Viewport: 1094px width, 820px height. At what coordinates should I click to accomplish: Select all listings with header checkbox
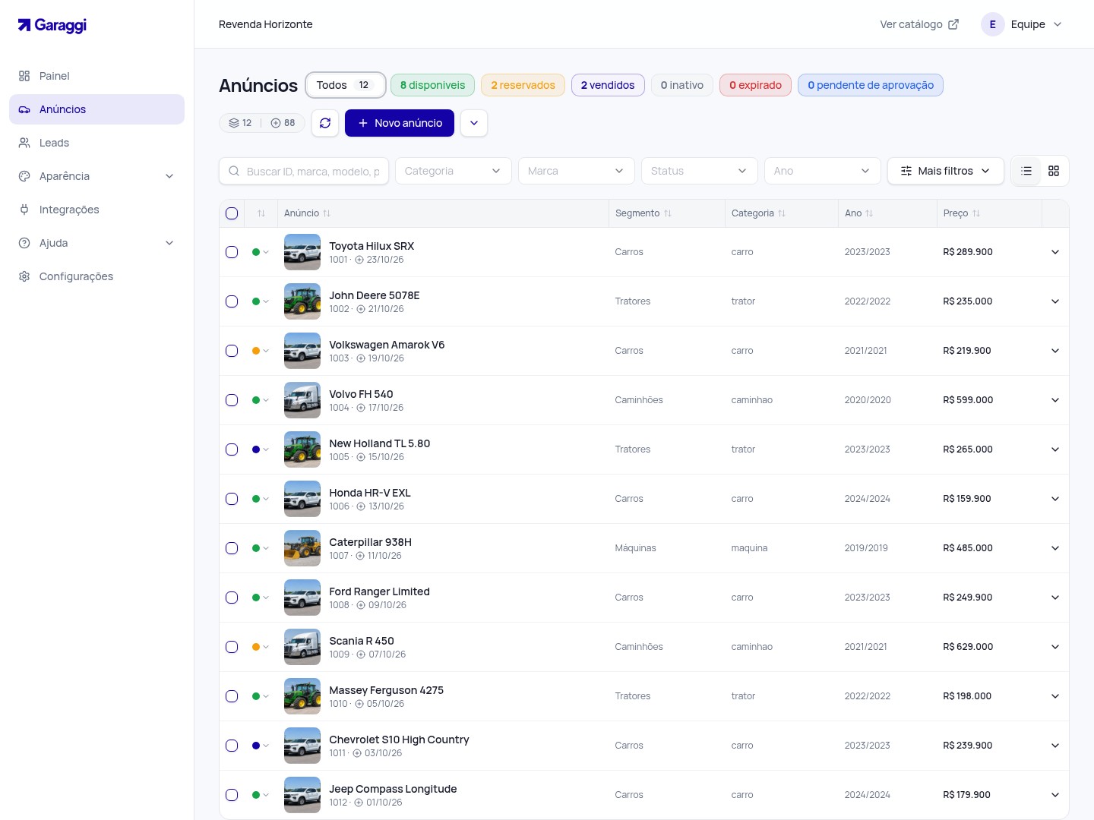232,213
